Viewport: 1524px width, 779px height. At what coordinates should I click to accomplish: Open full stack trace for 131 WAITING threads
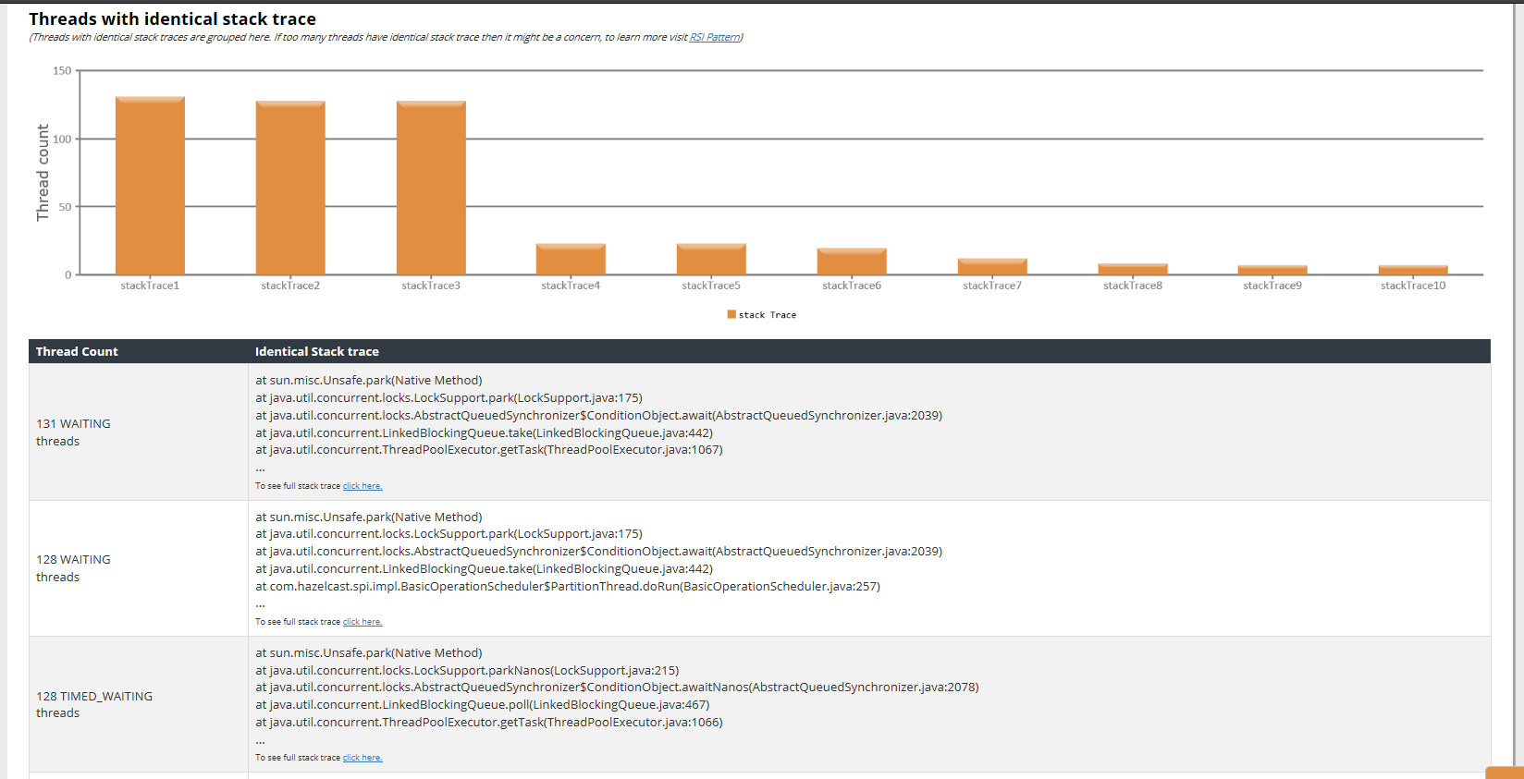pos(363,486)
